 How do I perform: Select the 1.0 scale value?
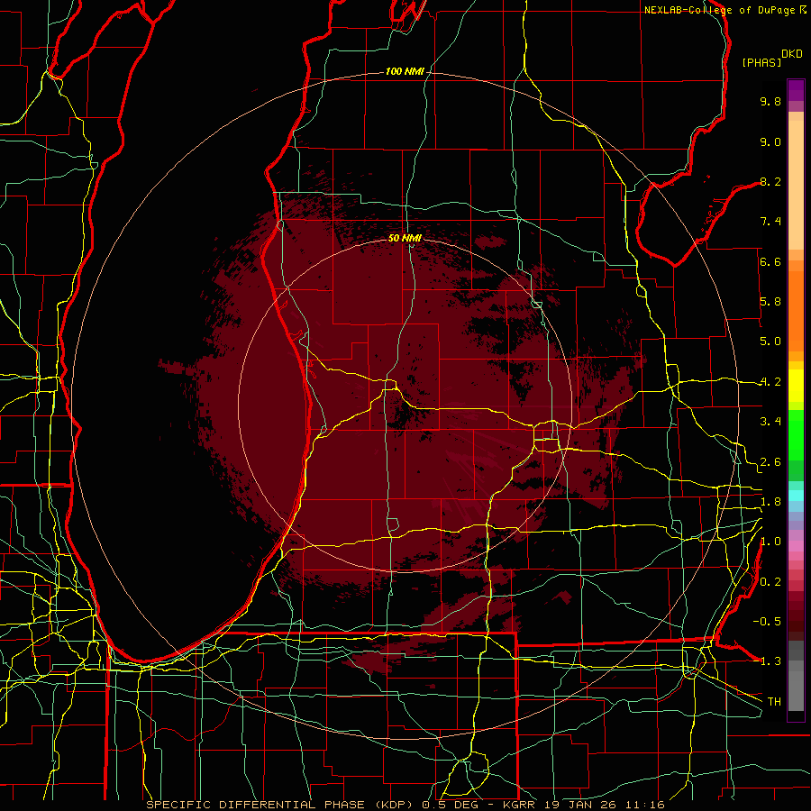pos(770,542)
